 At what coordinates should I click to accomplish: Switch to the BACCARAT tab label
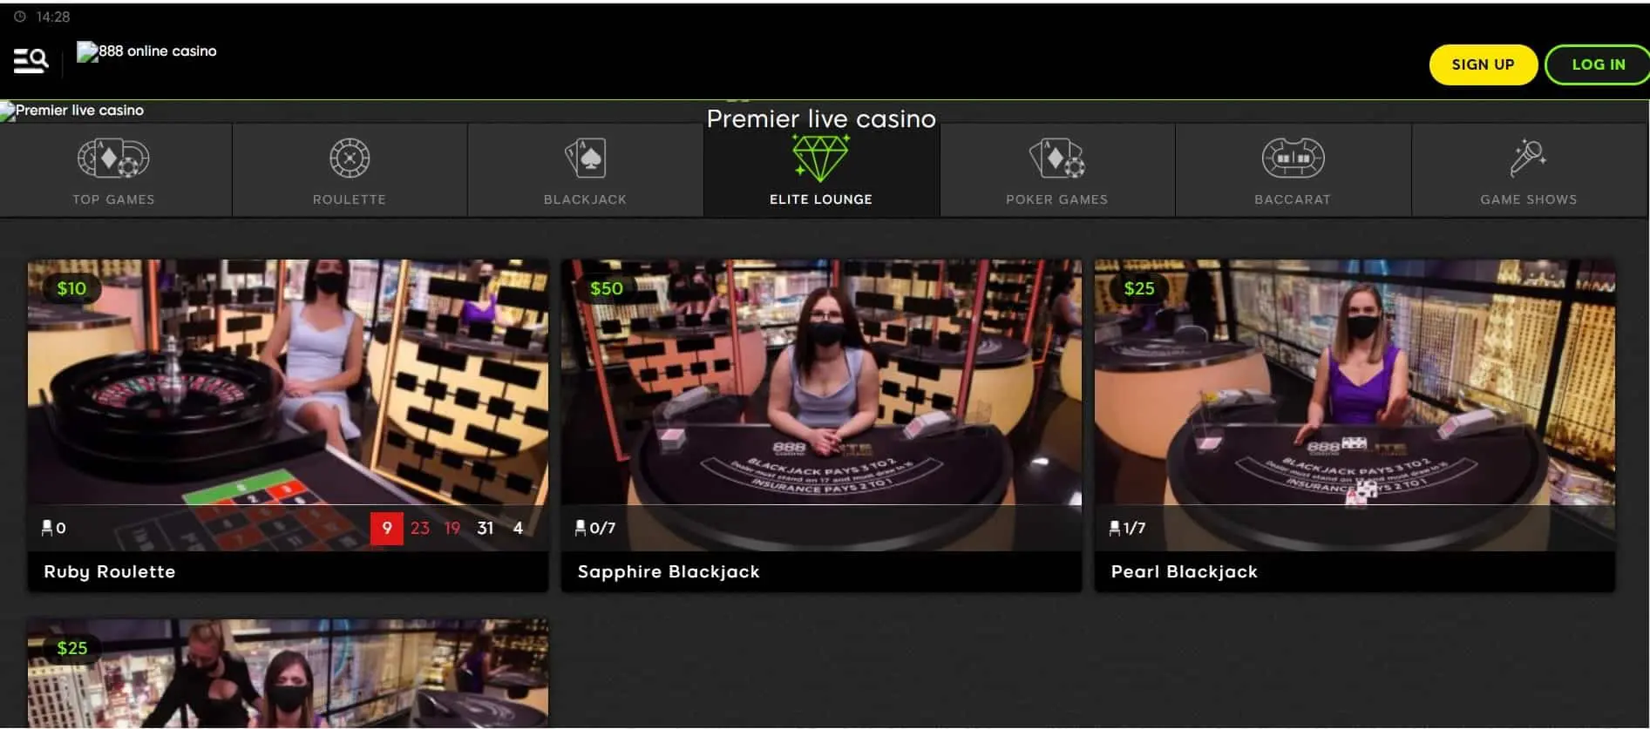(x=1293, y=199)
